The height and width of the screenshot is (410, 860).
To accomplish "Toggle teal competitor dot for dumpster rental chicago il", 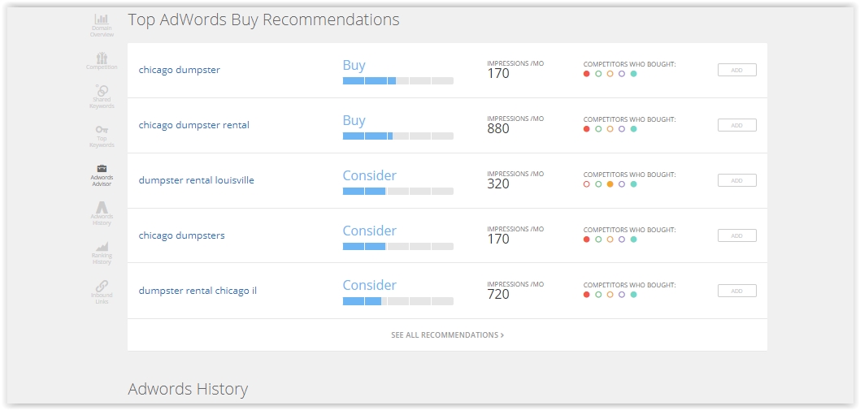I will [633, 295].
